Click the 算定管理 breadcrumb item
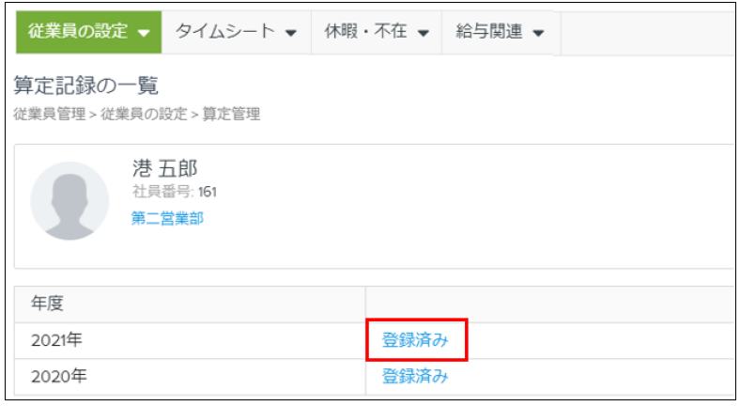 click(x=231, y=114)
